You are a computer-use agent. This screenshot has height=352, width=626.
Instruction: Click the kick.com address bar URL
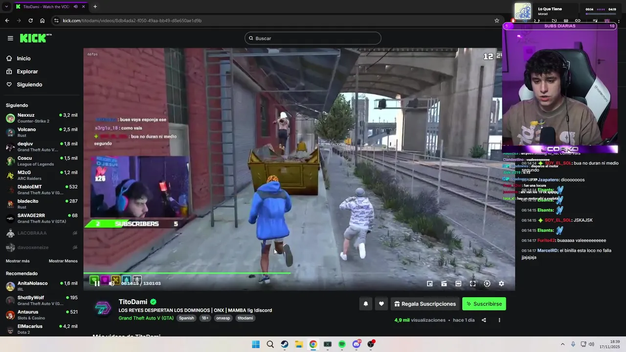click(132, 21)
